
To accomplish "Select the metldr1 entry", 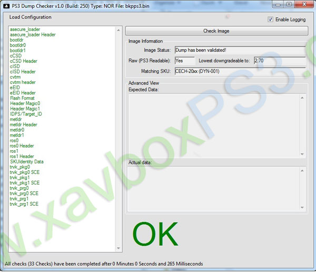I will [x=17, y=135].
